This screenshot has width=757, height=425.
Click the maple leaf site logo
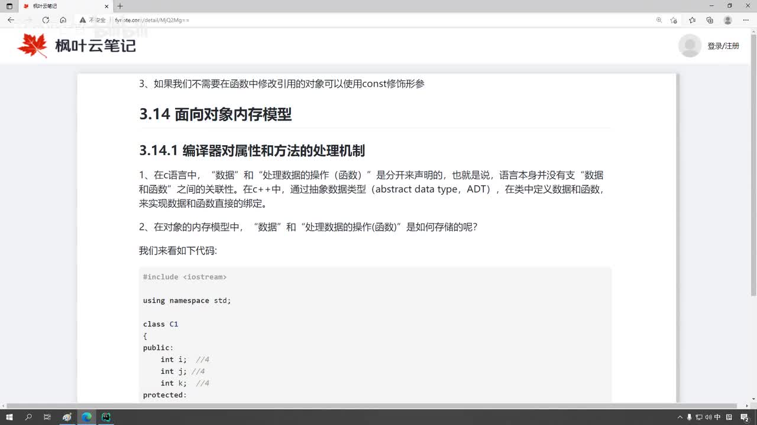click(32, 45)
